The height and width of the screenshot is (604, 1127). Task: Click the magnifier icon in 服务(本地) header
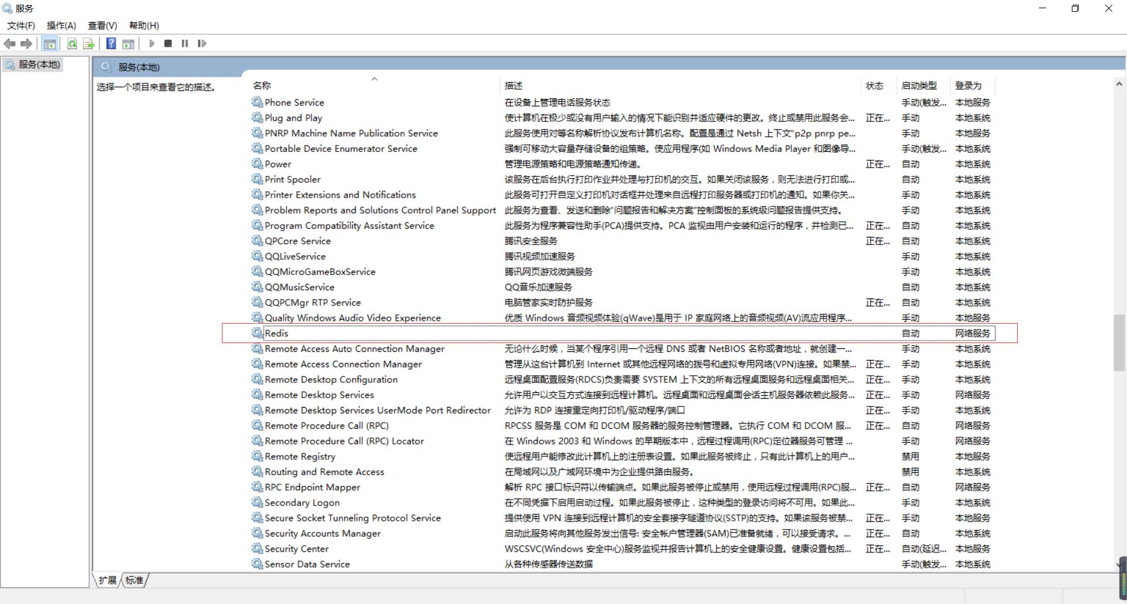tap(106, 67)
